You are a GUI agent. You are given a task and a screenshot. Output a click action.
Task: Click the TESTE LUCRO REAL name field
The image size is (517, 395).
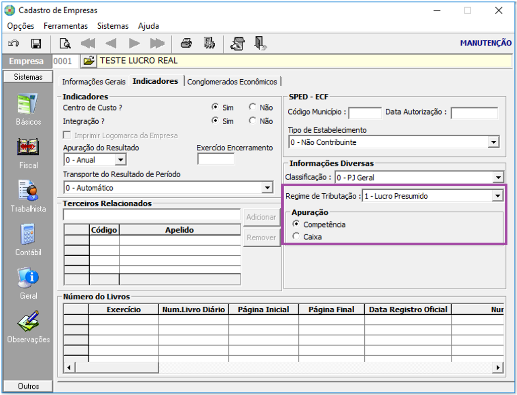tap(304, 61)
